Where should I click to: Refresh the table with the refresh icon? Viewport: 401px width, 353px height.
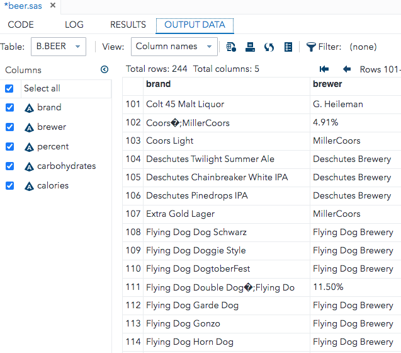pyautogui.click(x=269, y=47)
